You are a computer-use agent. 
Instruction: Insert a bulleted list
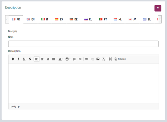pos(80,59)
